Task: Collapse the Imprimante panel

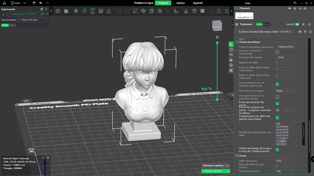Action: click(x=46, y=9)
